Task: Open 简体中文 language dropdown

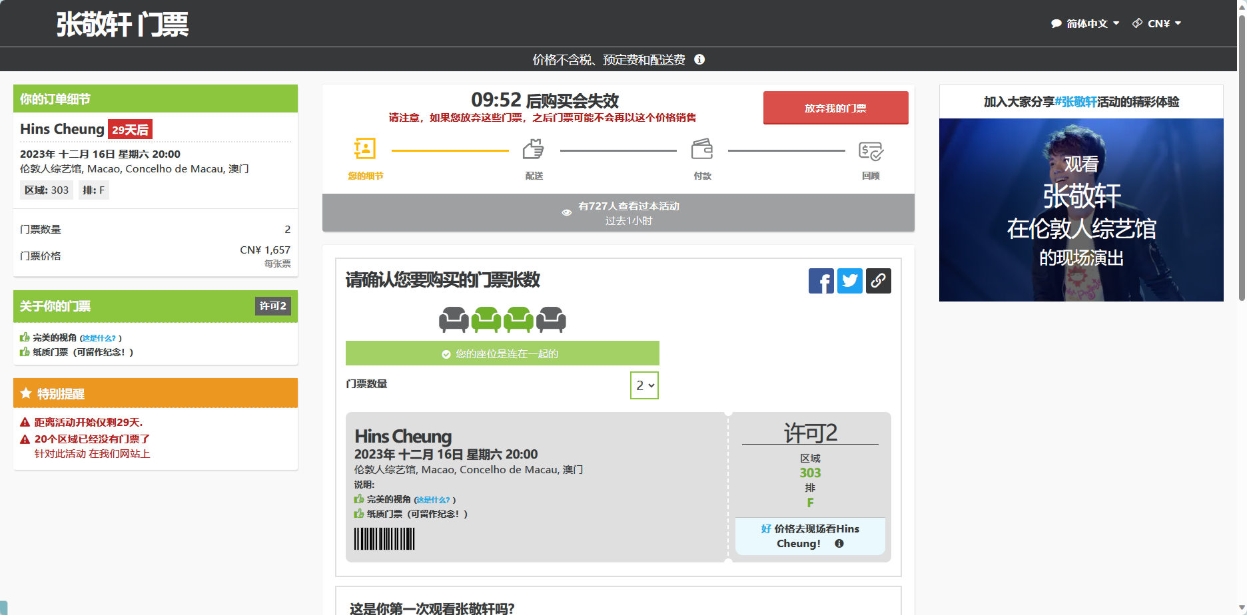Action: pos(1086,23)
